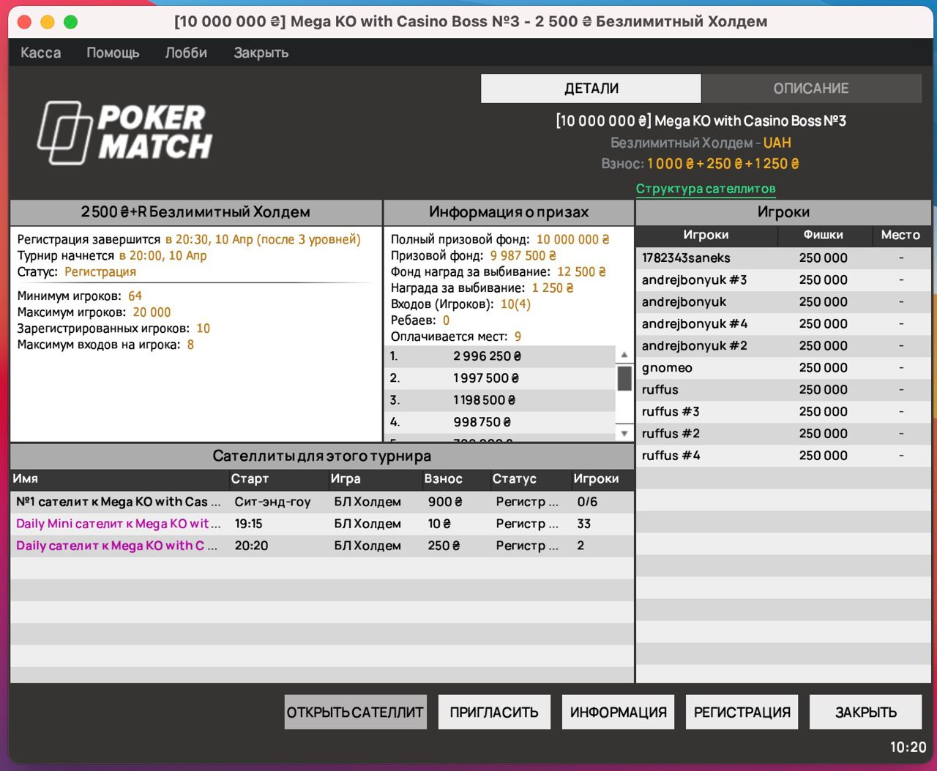Select player gnomeo
The height and width of the screenshot is (771, 937).
[783, 367]
